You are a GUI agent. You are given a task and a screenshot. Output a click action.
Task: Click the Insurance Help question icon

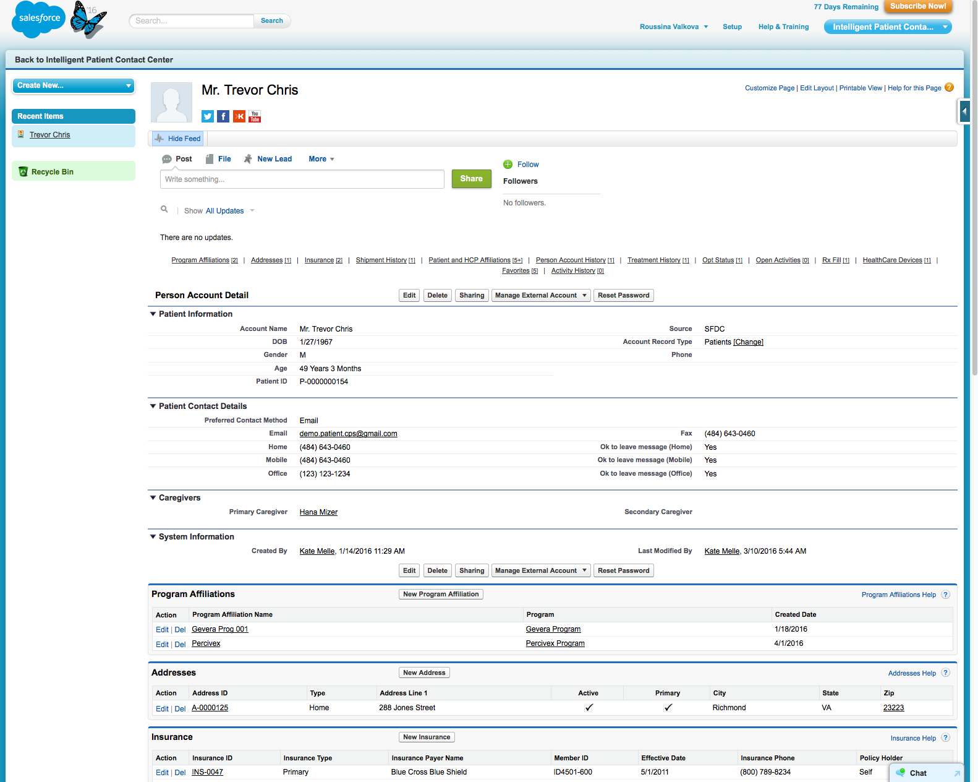[x=945, y=738]
